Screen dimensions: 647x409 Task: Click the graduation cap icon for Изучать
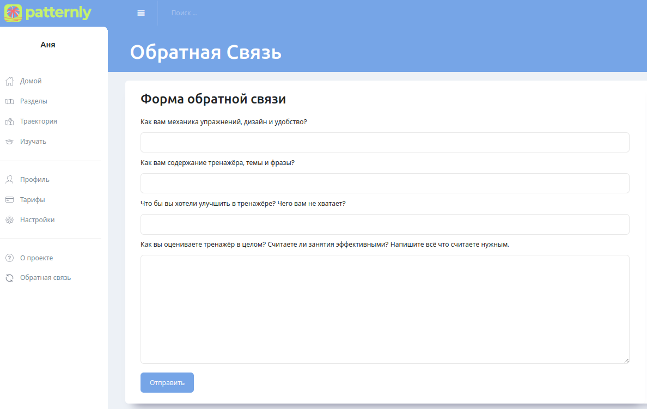pos(9,142)
